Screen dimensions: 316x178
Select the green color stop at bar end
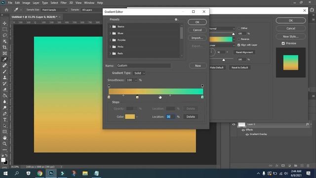(x=202, y=97)
